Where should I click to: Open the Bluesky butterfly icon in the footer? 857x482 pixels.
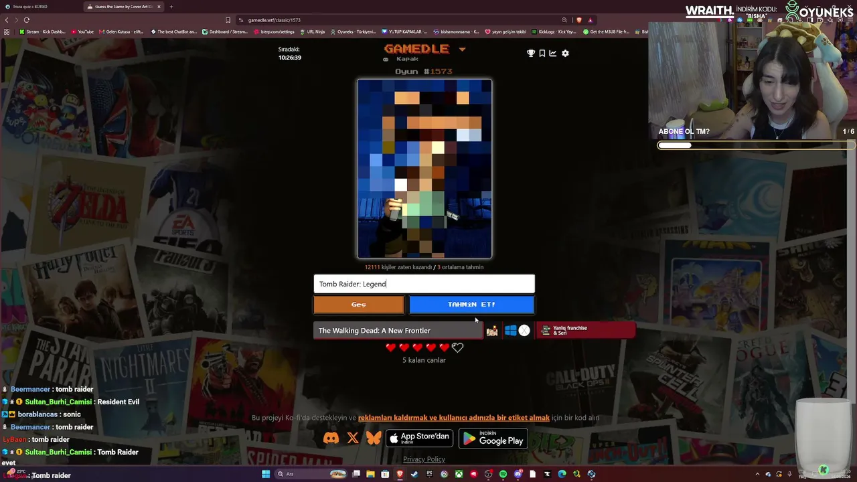coord(374,438)
